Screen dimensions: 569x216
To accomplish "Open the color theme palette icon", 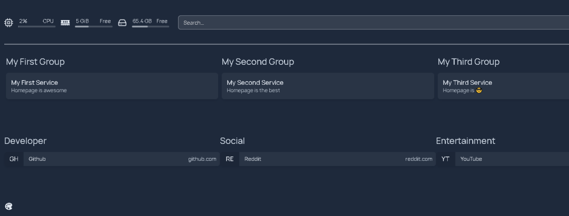I will click(9, 207).
